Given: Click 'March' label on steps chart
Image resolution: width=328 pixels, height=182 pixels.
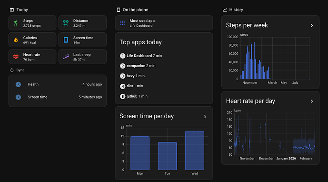Looking at the screenshot, I should 272,83.
